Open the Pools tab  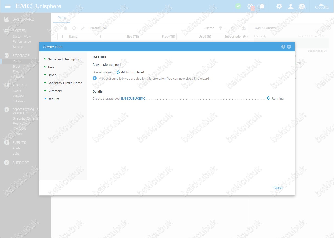point(62,18)
